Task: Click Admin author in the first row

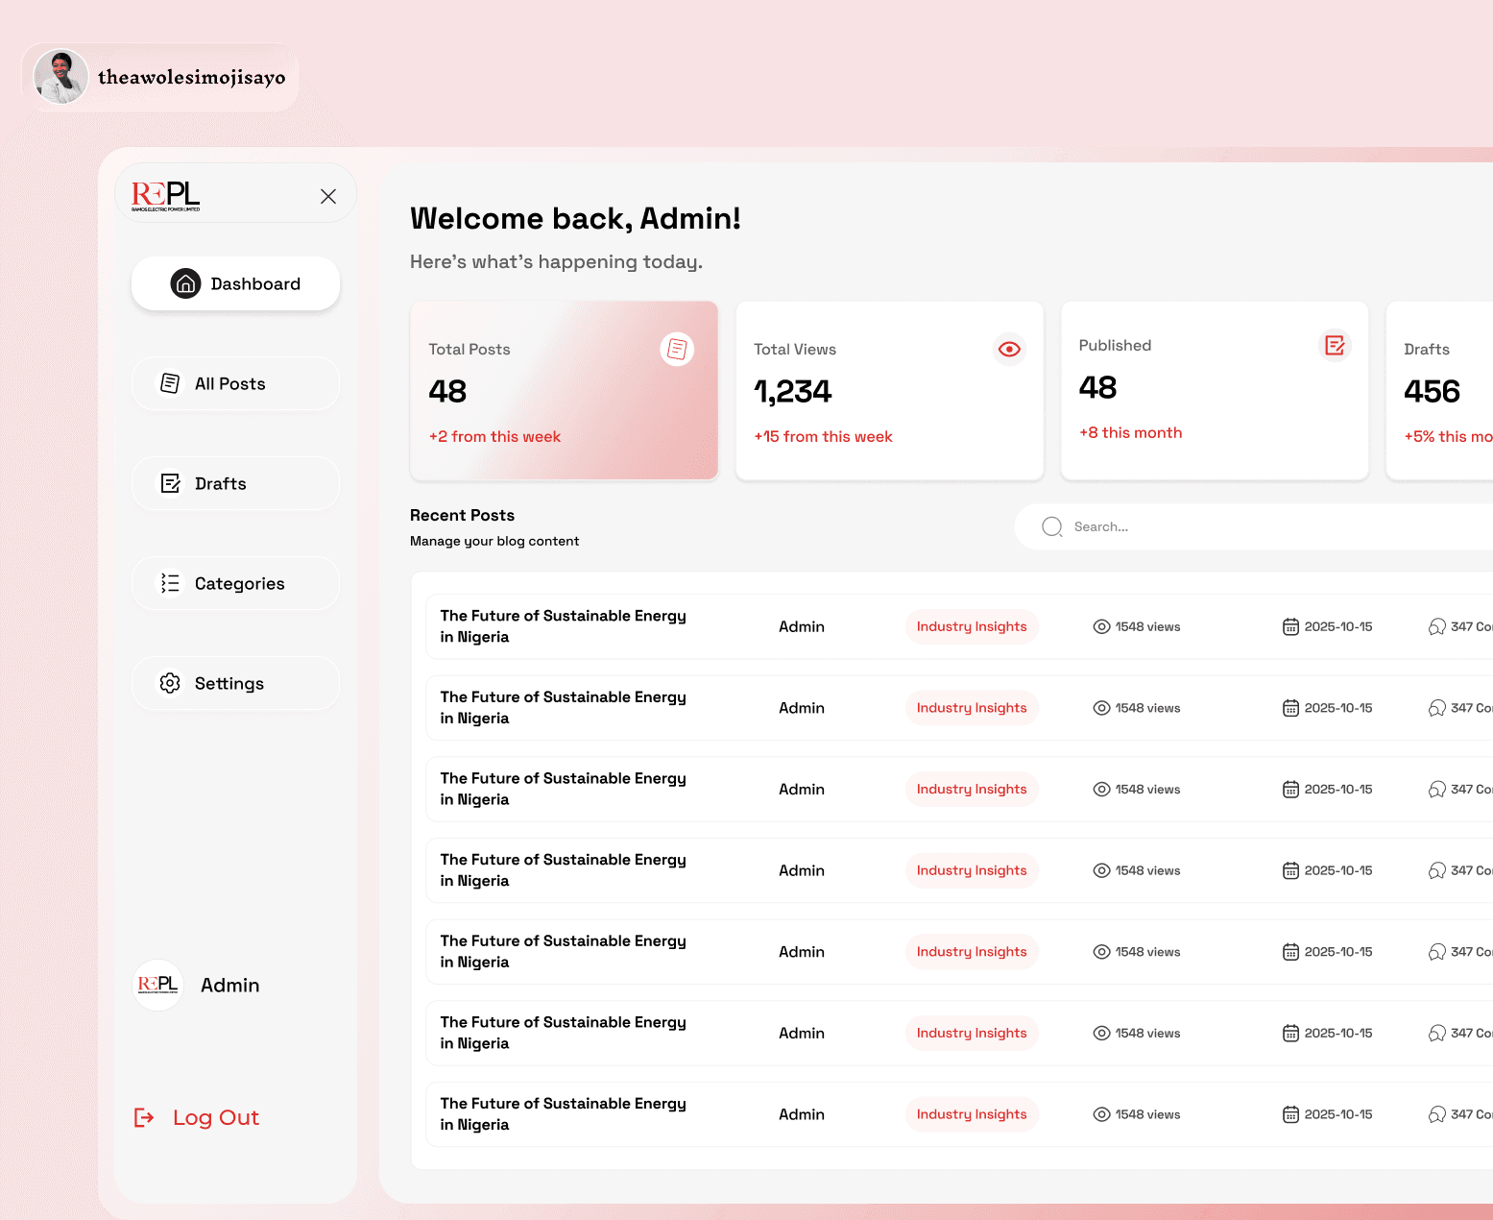Action: [x=802, y=626]
